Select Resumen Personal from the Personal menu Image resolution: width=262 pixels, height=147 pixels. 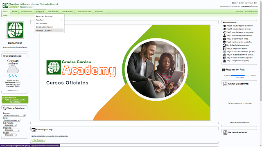point(49,16)
